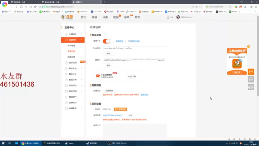Toggle the last sidebar section chevron
Screen dimensions: 259x146
coord(82,108)
